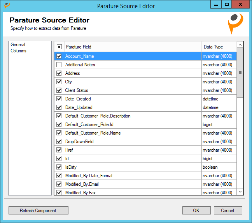252x223 pixels.
Task: Click the vertical scrollbar thumb
Action: (240, 73)
